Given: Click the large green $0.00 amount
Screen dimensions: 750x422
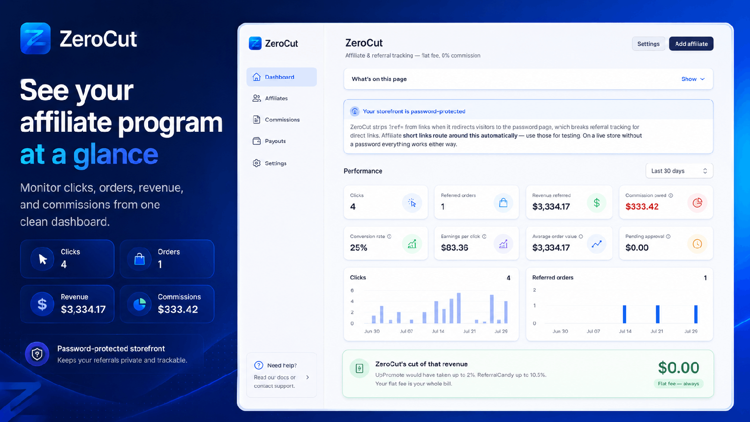Looking at the screenshot, I should pos(678,368).
